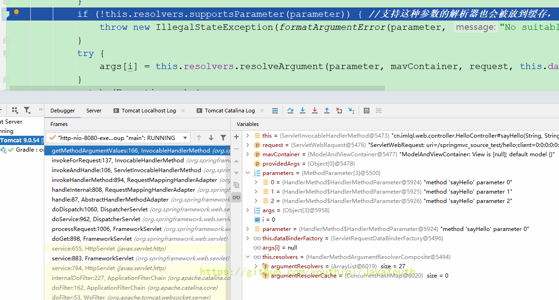Open the Evaluate Expression calculator icon
559x300 pixels.
pyautogui.click(x=367, y=111)
